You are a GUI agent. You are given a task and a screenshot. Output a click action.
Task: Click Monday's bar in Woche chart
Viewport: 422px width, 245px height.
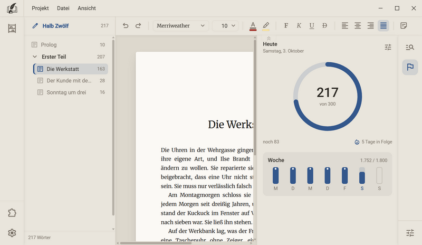point(275,175)
